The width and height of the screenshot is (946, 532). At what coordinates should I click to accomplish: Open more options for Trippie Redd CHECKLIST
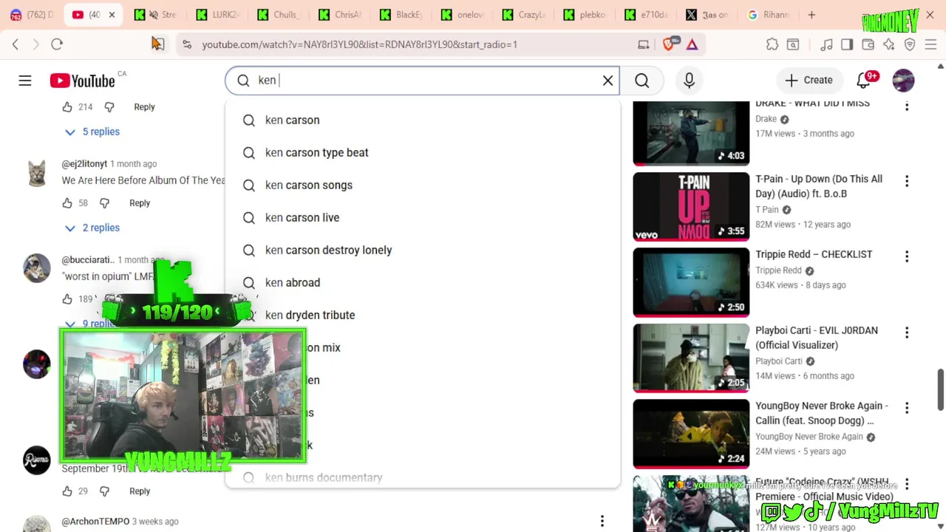(907, 256)
